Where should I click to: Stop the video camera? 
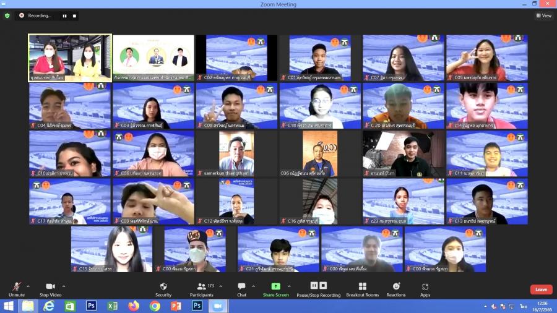coord(51,288)
